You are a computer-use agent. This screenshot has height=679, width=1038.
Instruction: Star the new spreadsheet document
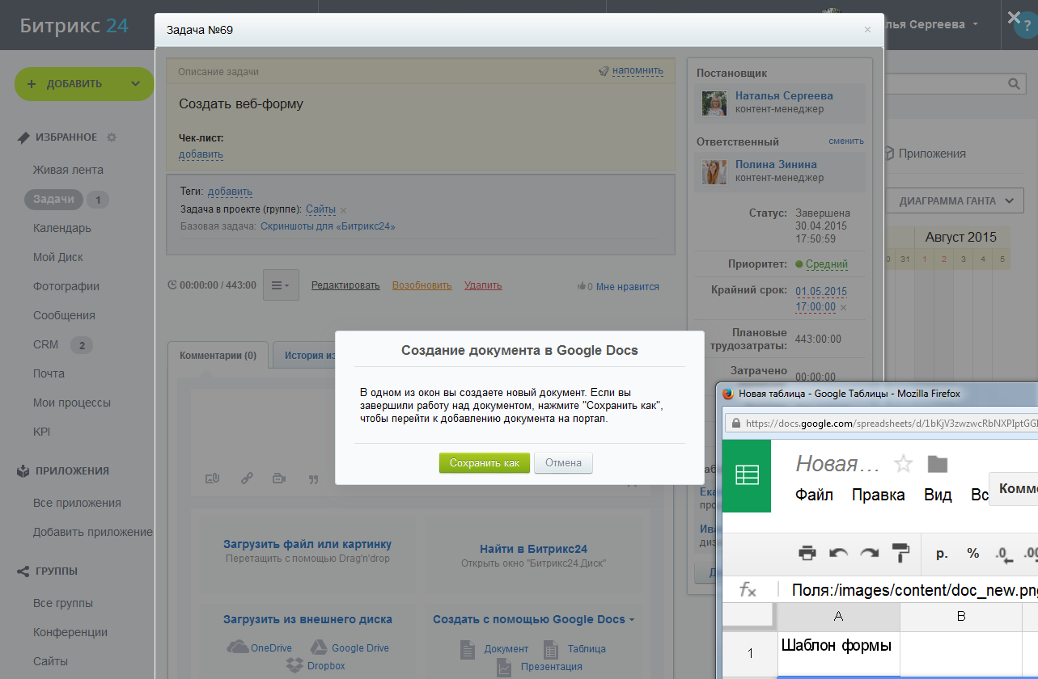tap(903, 464)
